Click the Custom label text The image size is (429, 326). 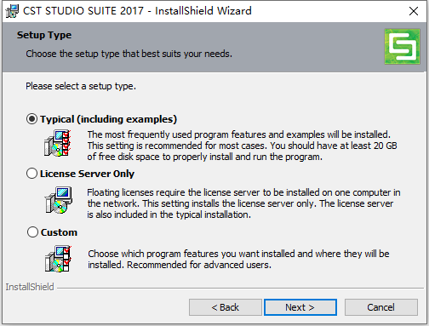click(x=59, y=232)
